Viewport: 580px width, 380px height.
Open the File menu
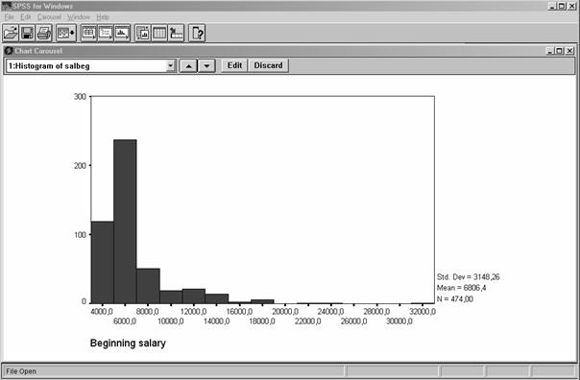click(9, 17)
